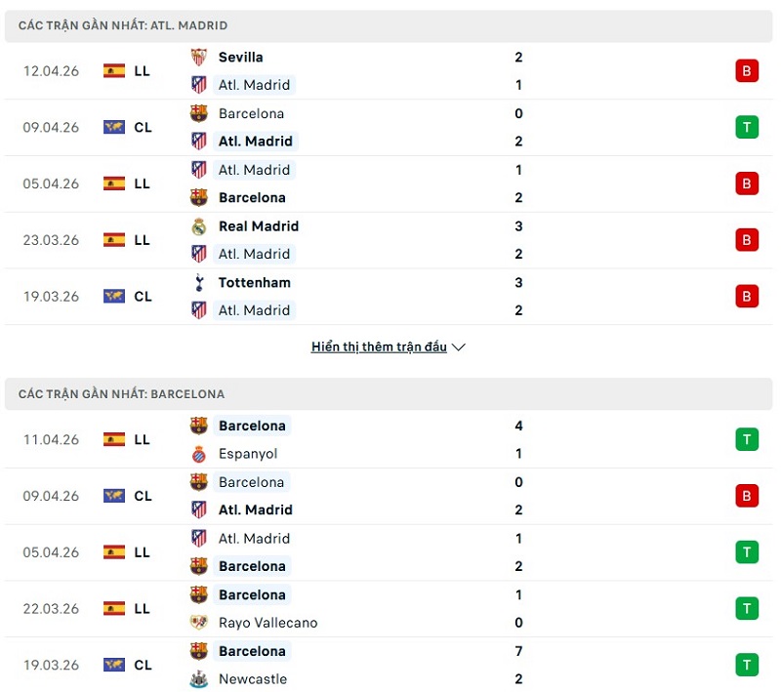The width and height of the screenshot is (781, 692).
Task: Select the CL flag icon on 09.04.26 row
Action: tap(112, 127)
